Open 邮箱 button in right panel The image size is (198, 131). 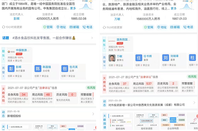click(175, 27)
